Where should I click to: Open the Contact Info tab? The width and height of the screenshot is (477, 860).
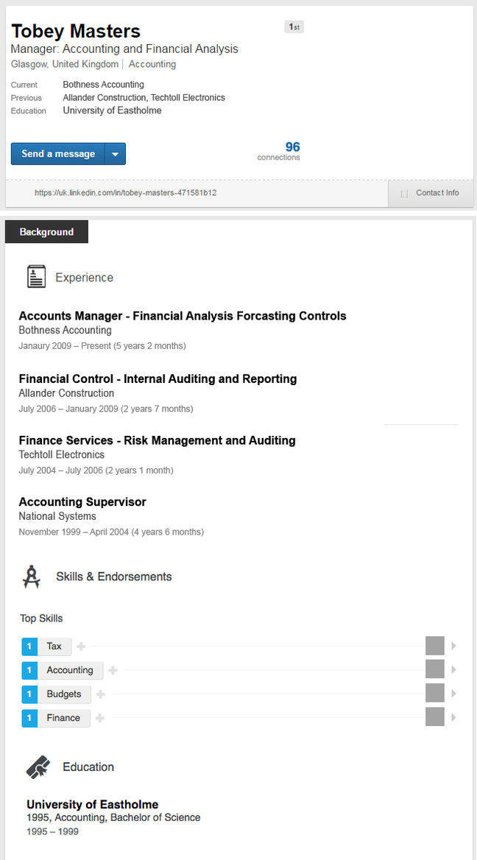[x=437, y=193]
